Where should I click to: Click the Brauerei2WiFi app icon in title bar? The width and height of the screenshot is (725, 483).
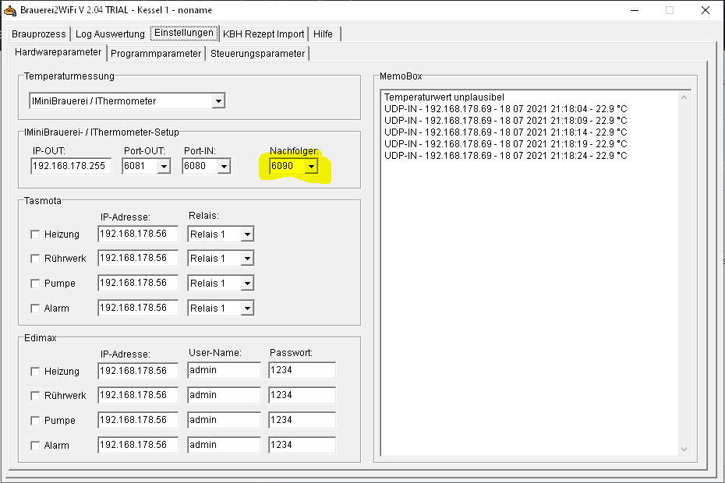10,10
